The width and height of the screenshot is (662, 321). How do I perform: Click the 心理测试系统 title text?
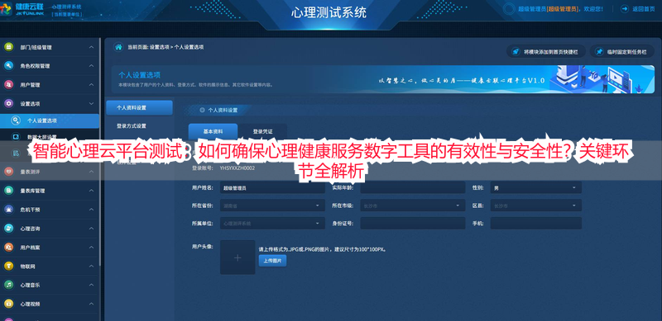(329, 12)
